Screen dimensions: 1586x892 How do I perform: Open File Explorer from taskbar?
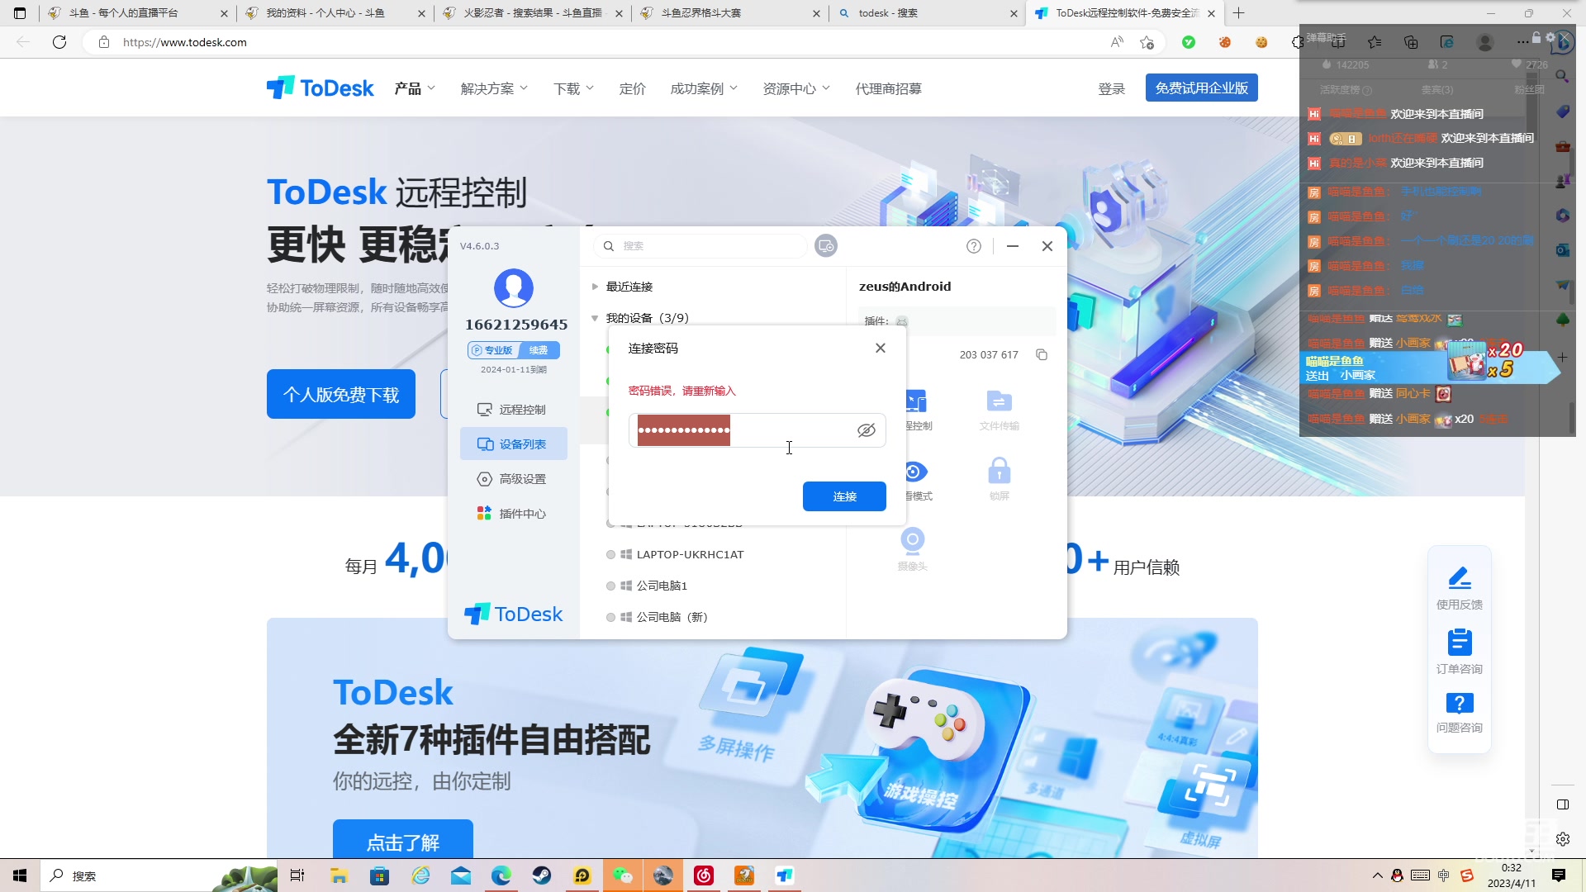click(x=339, y=875)
